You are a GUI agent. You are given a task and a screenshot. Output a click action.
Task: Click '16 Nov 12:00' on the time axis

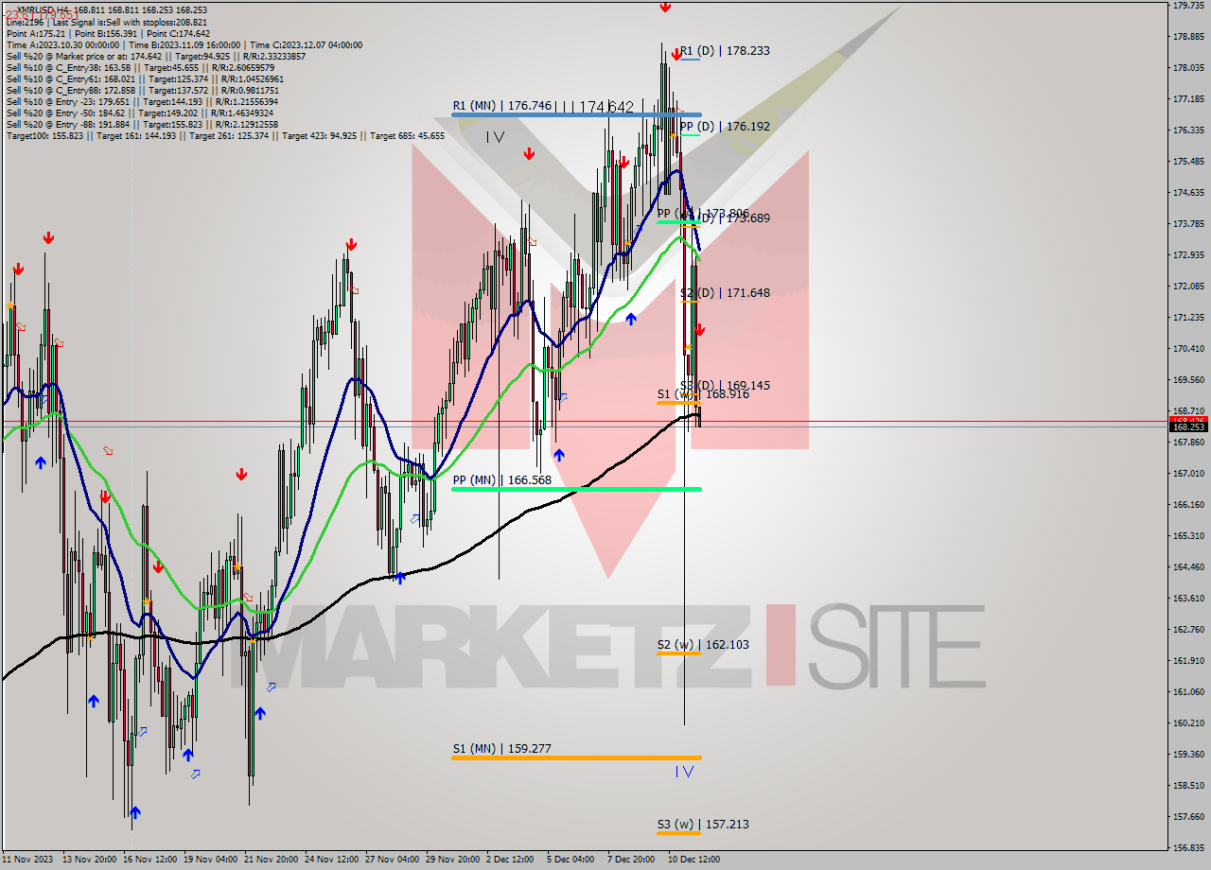[150, 861]
